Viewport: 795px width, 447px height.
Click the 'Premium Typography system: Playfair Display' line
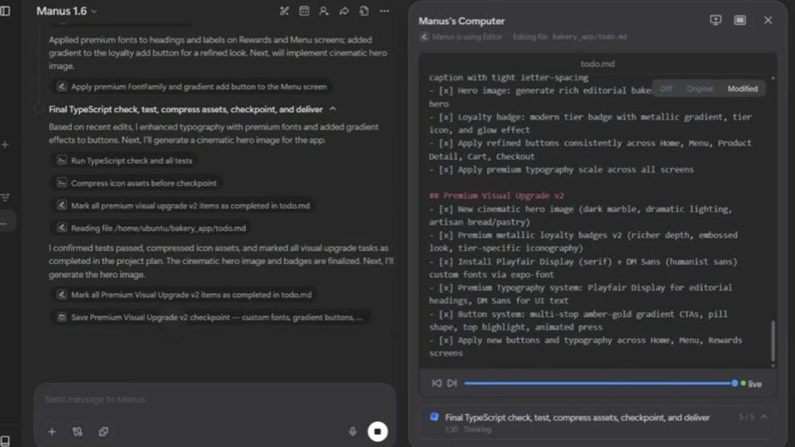pos(581,295)
